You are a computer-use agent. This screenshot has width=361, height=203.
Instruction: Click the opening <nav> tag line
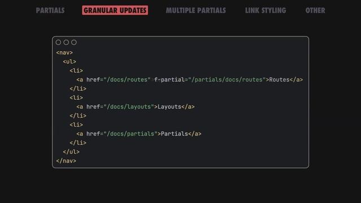coord(64,52)
